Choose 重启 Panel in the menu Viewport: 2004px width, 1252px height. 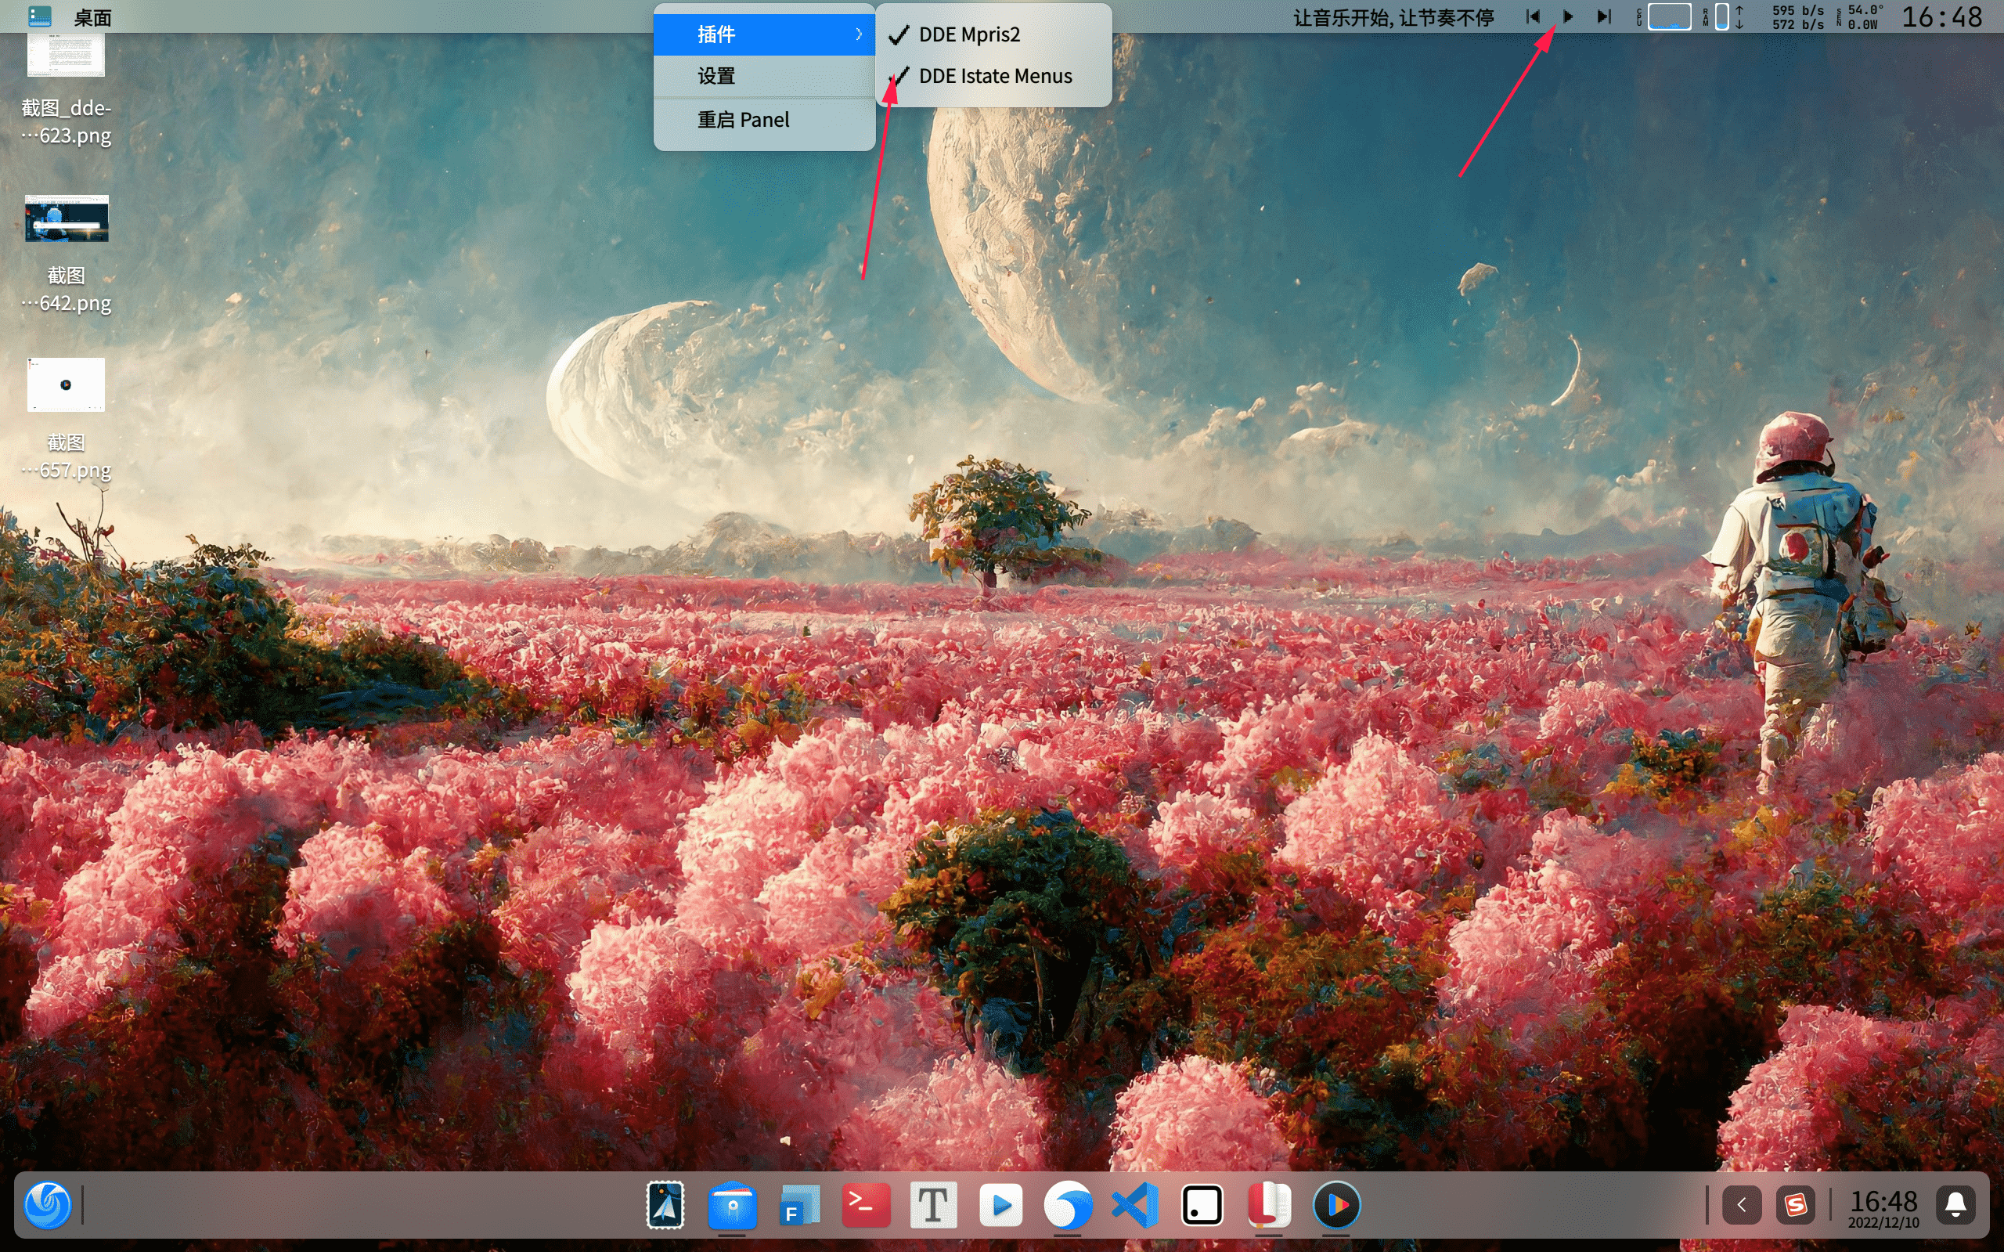[743, 119]
